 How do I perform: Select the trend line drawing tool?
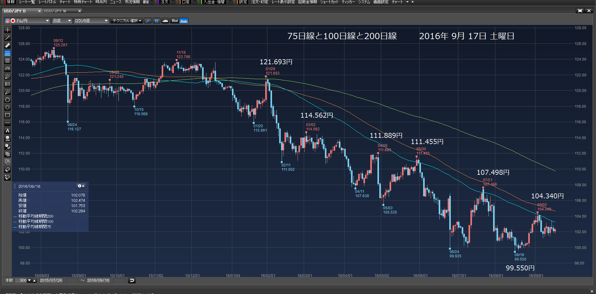tap(7, 38)
